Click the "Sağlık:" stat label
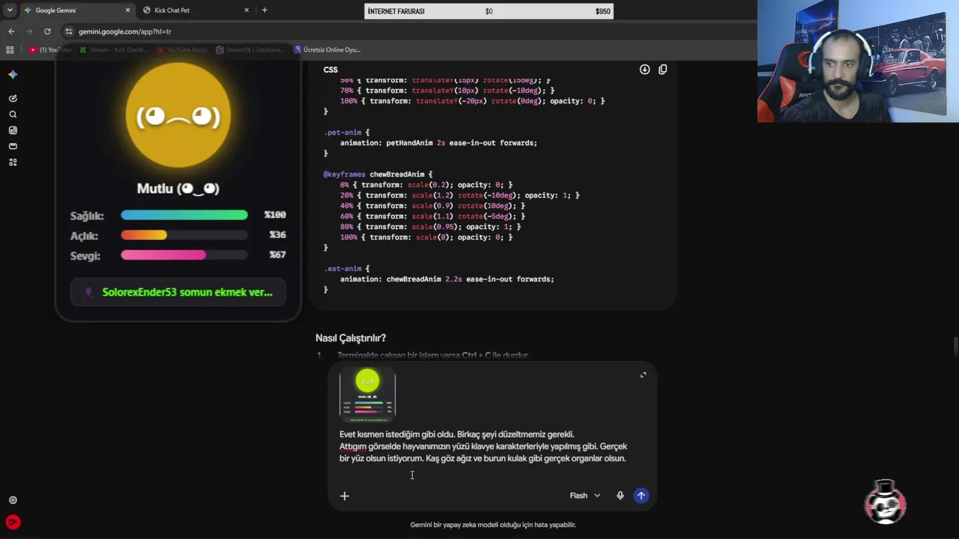This screenshot has height=539, width=959. click(x=87, y=216)
